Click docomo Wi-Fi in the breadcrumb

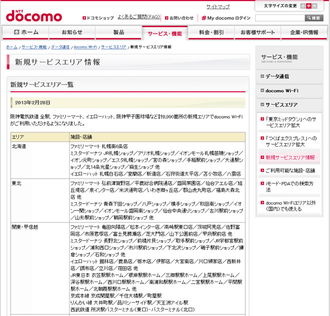click(x=85, y=47)
